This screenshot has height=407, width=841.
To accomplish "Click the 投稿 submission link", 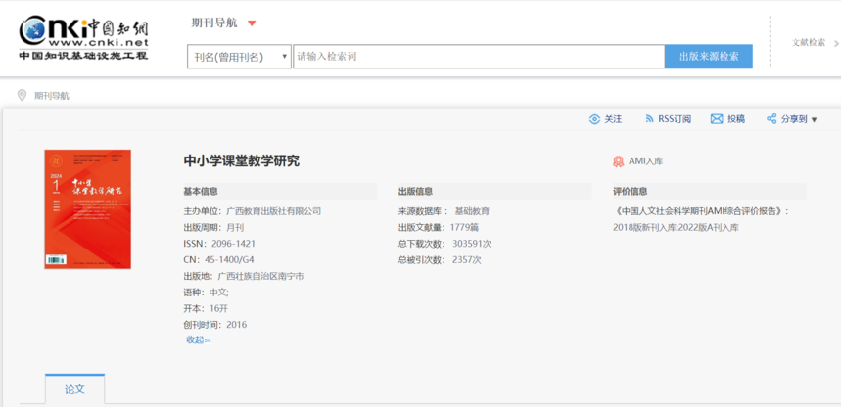I will (x=736, y=119).
